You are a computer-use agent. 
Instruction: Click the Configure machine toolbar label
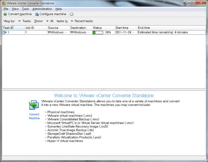pyautogui.click(x=53, y=14)
